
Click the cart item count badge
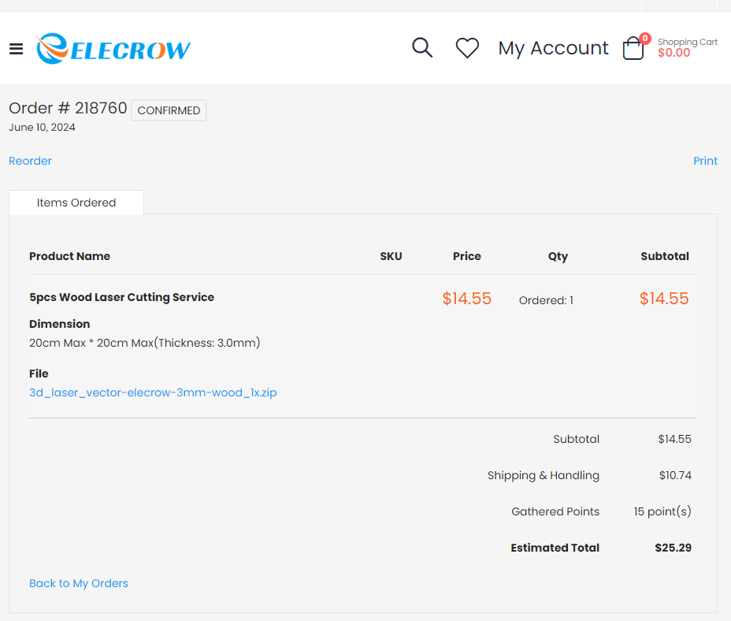pos(645,38)
